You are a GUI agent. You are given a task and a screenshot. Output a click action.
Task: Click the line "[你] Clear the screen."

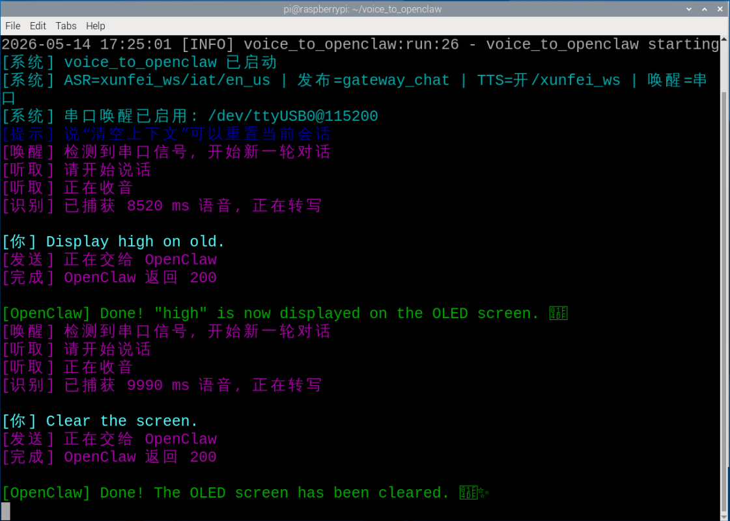click(100, 421)
